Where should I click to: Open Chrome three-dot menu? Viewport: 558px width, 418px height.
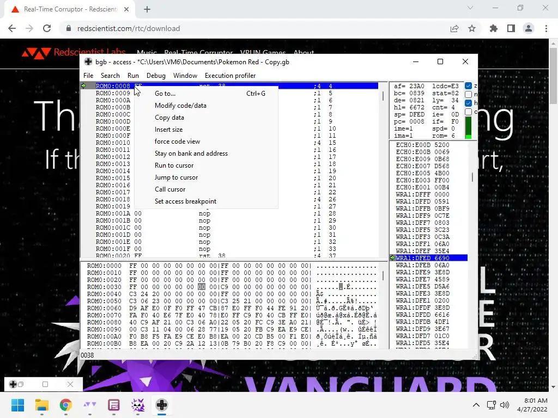click(x=546, y=28)
